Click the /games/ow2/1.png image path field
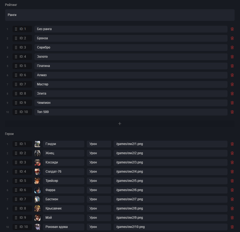This screenshot has height=232, width=240. point(170,144)
